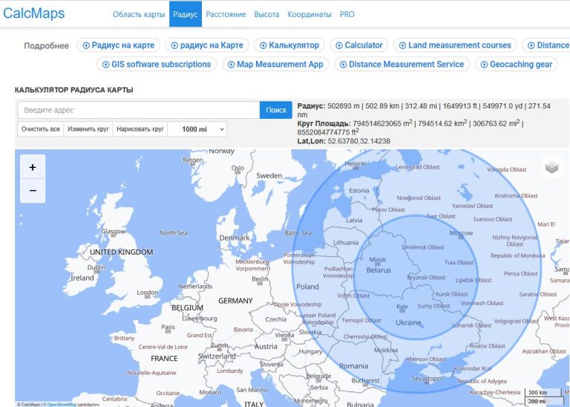Click the Belarus label on the map
Viewport: 570px width, 407px height.
click(x=379, y=270)
